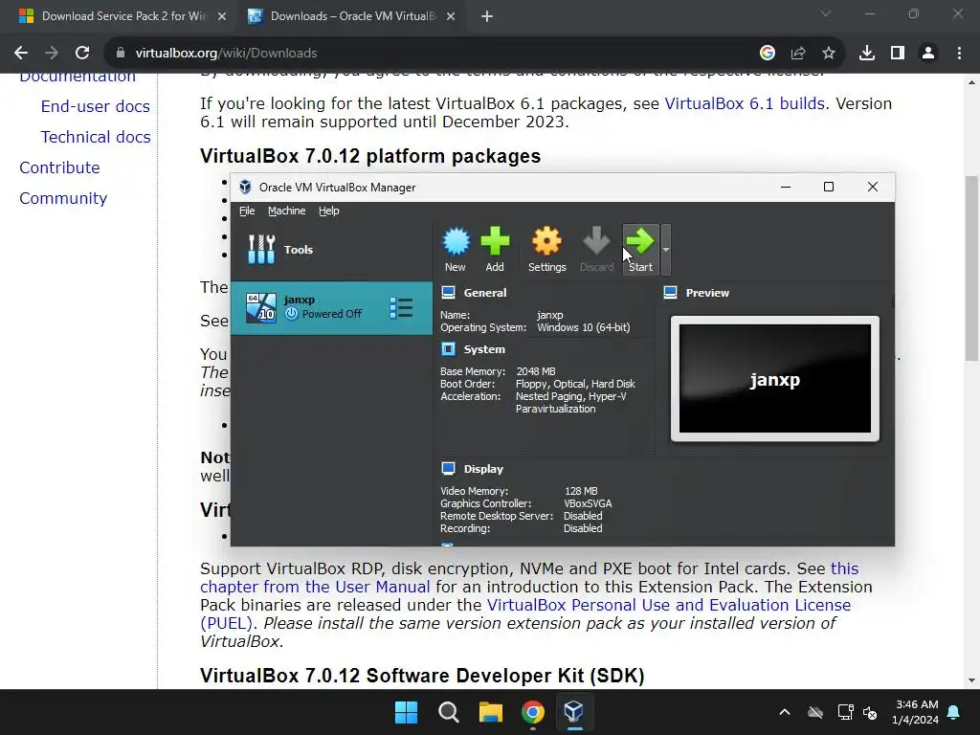Open the Windows Start menu
Image resolution: width=980 pixels, height=735 pixels.
coord(406,712)
